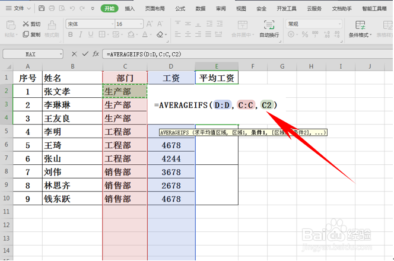Select the Format Painter (格式刷) brush

[x=52, y=29]
